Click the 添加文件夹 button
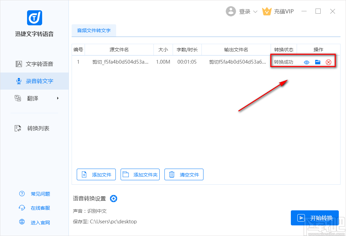This screenshot has height=236, width=346. 140,174
